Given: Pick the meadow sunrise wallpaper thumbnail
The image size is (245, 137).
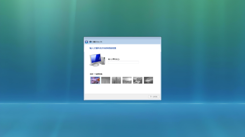Looking at the screenshot, I should point(127,80).
